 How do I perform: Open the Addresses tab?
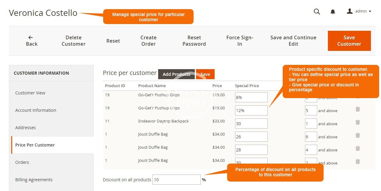coord(26,128)
